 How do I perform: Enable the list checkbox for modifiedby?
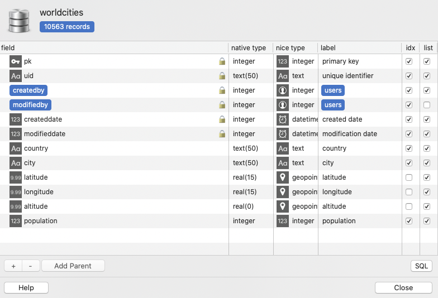pos(427,105)
